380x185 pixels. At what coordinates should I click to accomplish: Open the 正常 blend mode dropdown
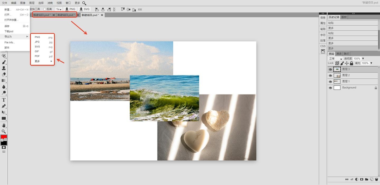coord(335,59)
